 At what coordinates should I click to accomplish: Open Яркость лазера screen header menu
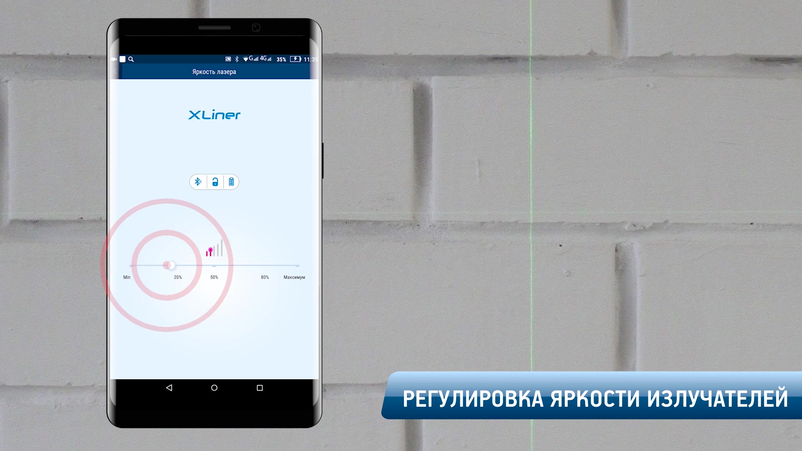coord(214,71)
